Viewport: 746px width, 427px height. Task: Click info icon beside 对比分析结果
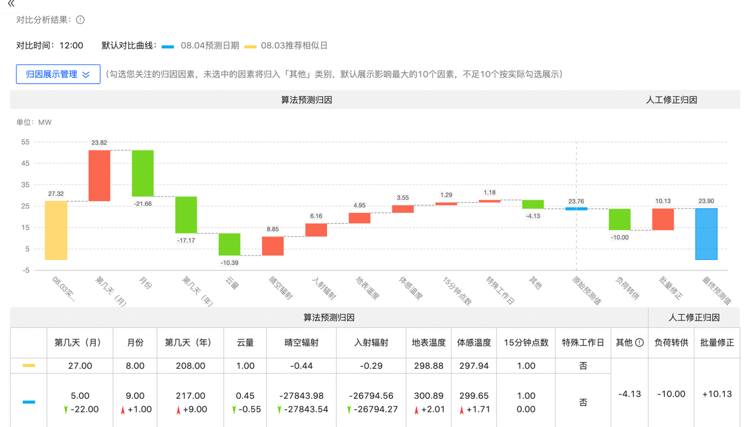tap(81, 20)
